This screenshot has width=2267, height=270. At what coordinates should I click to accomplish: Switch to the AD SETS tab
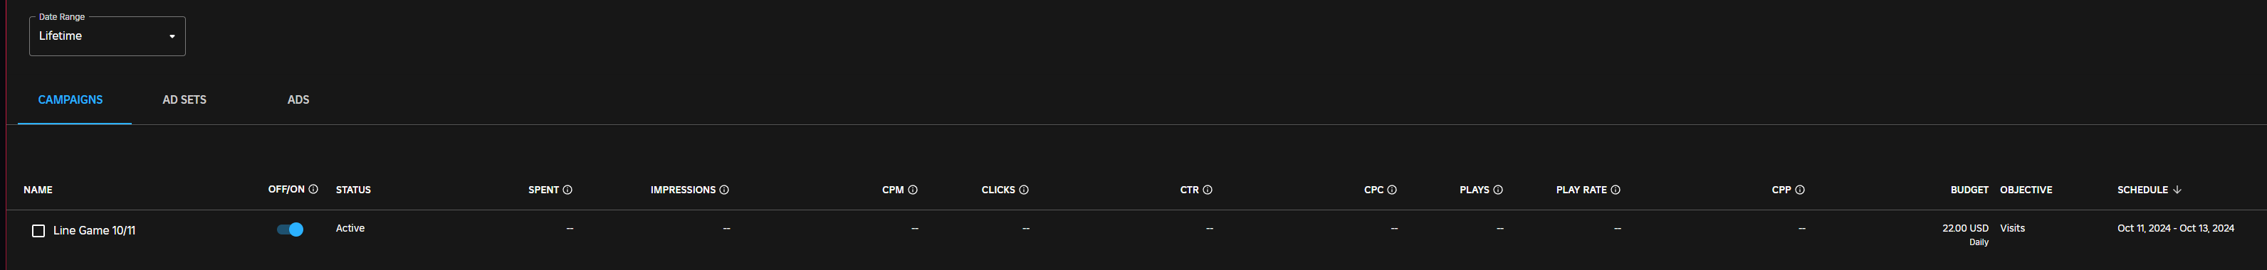tap(185, 99)
